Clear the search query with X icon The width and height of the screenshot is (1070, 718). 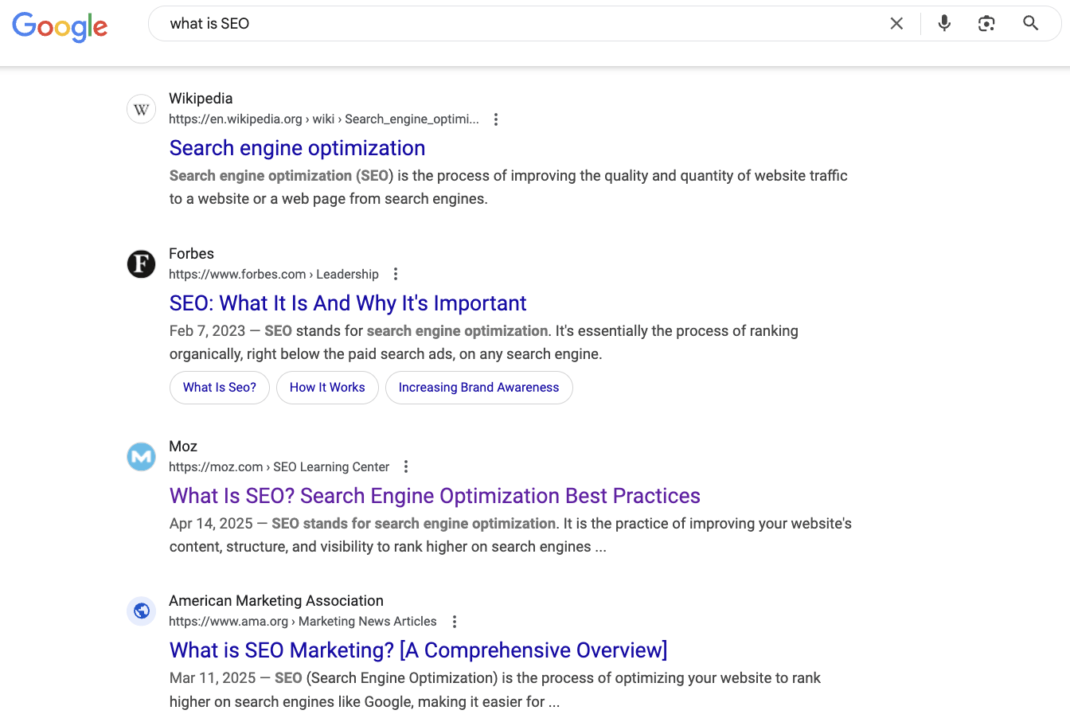tap(896, 24)
